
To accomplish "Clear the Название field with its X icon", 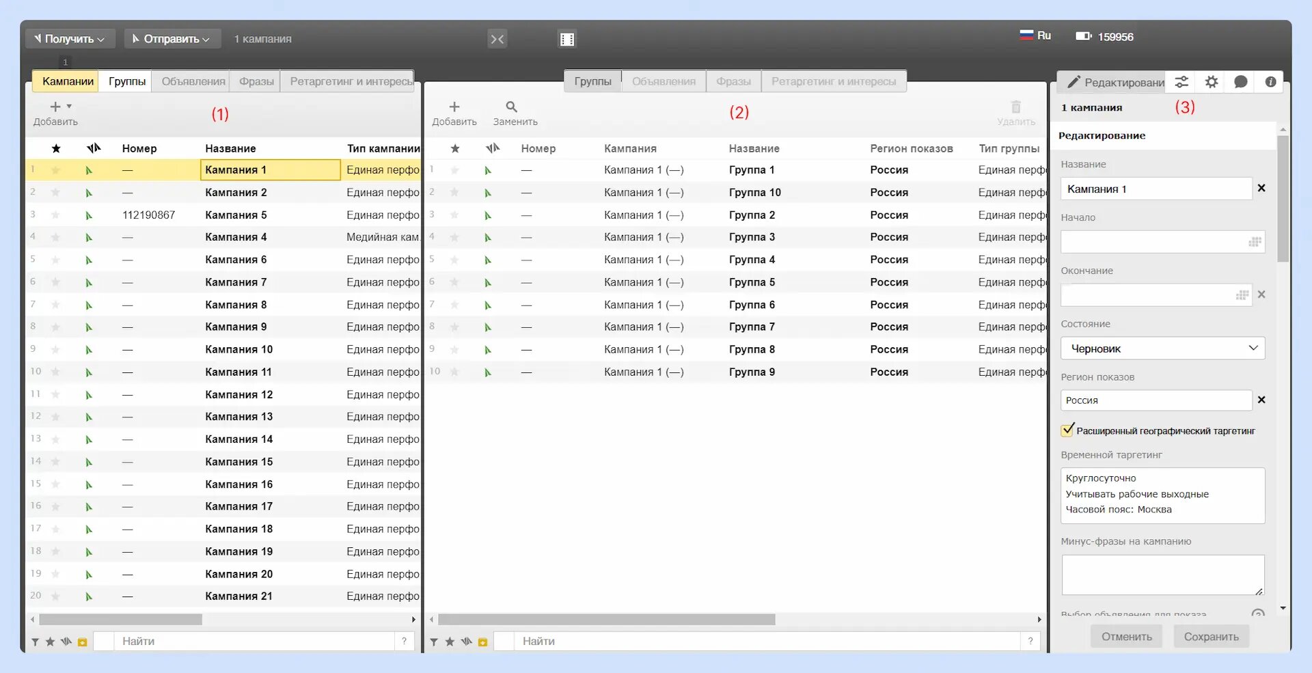I will click(1261, 188).
